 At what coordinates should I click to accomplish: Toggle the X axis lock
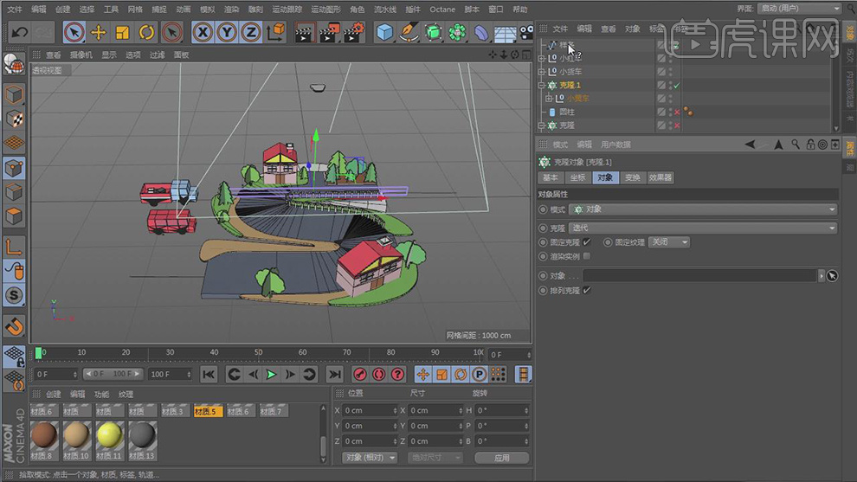coord(203,32)
